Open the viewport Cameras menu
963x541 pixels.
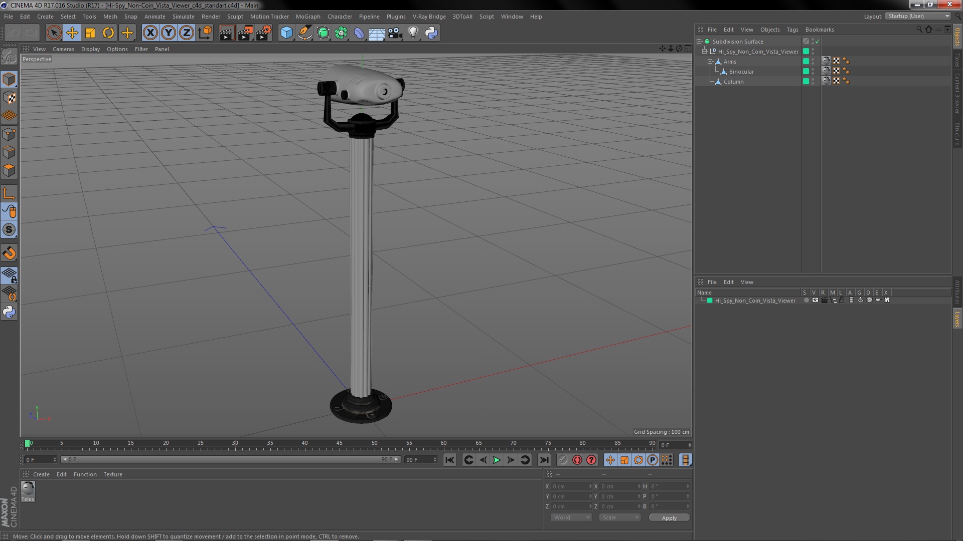(x=63, y=49)
